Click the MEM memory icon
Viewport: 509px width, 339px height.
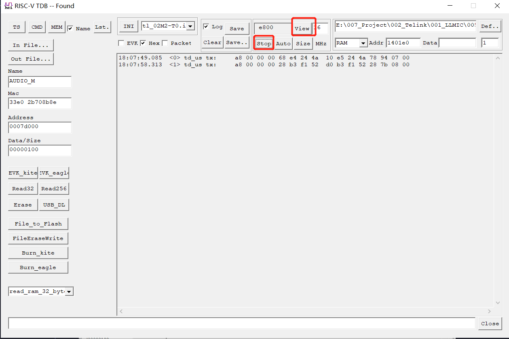(56, 27)
